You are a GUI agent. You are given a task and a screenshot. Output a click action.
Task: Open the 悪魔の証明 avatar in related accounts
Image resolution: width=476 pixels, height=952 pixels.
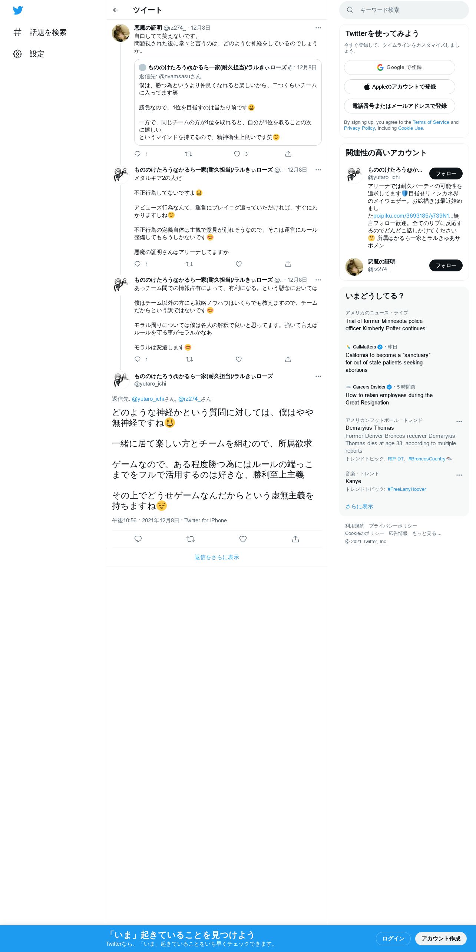354,267
